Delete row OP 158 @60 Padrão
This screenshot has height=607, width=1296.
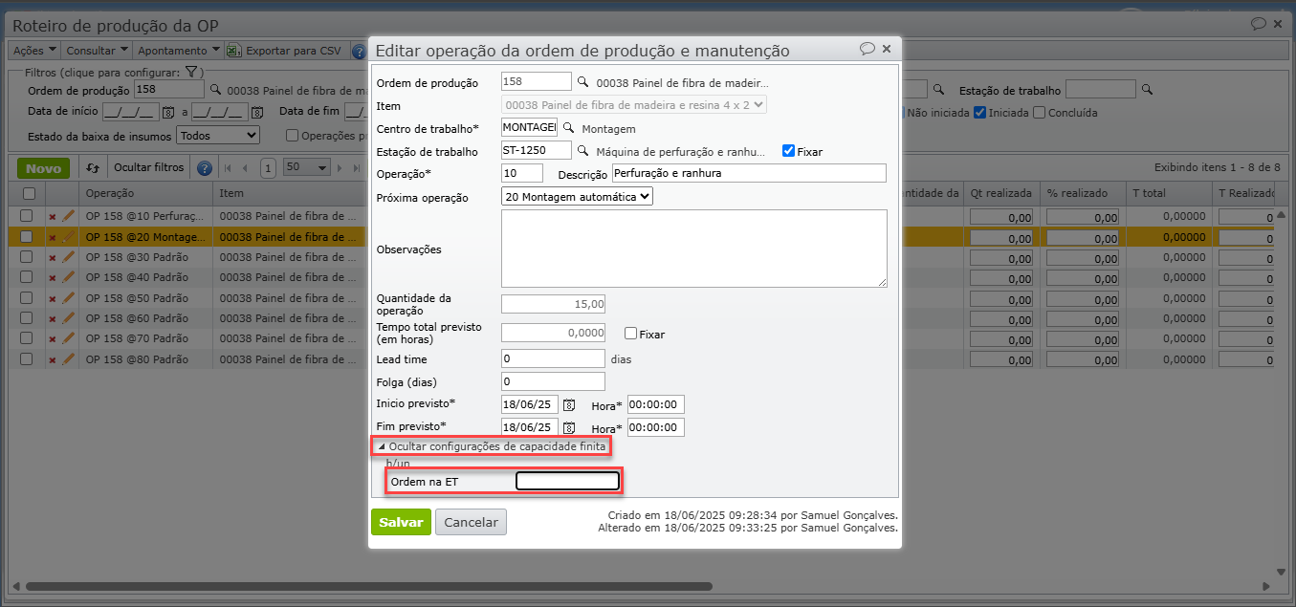pos(53,319)
